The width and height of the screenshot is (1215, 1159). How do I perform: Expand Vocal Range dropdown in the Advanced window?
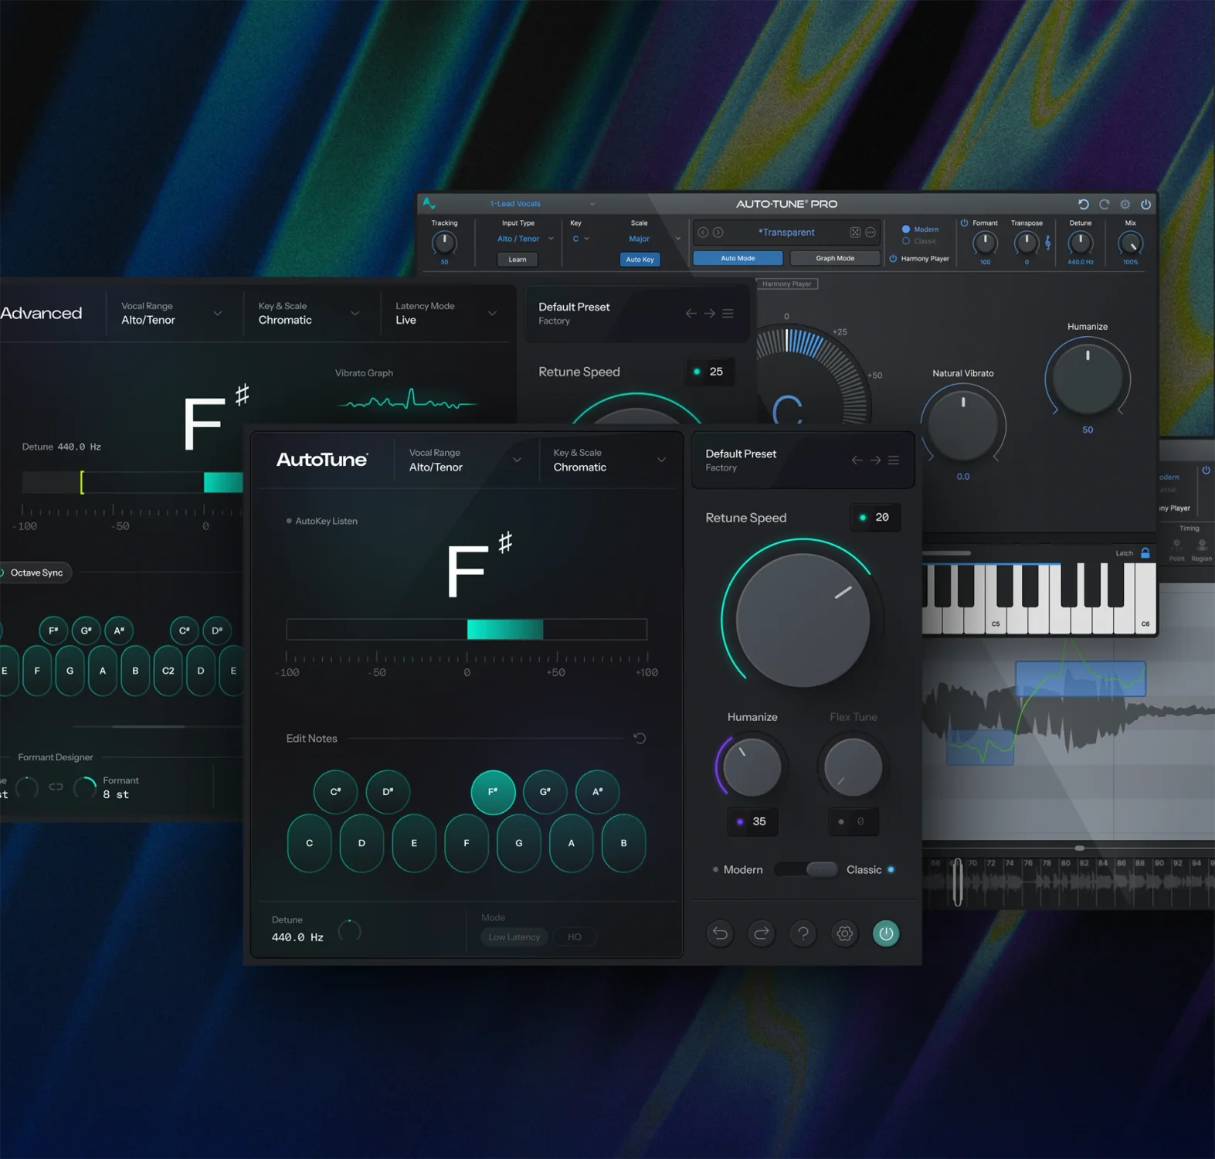click(171, 313)
